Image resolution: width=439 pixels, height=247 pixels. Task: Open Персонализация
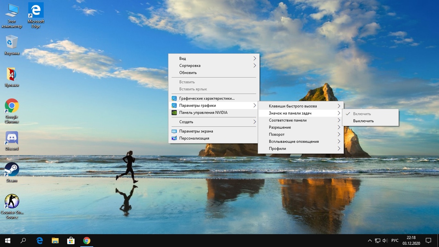point(214,138)
